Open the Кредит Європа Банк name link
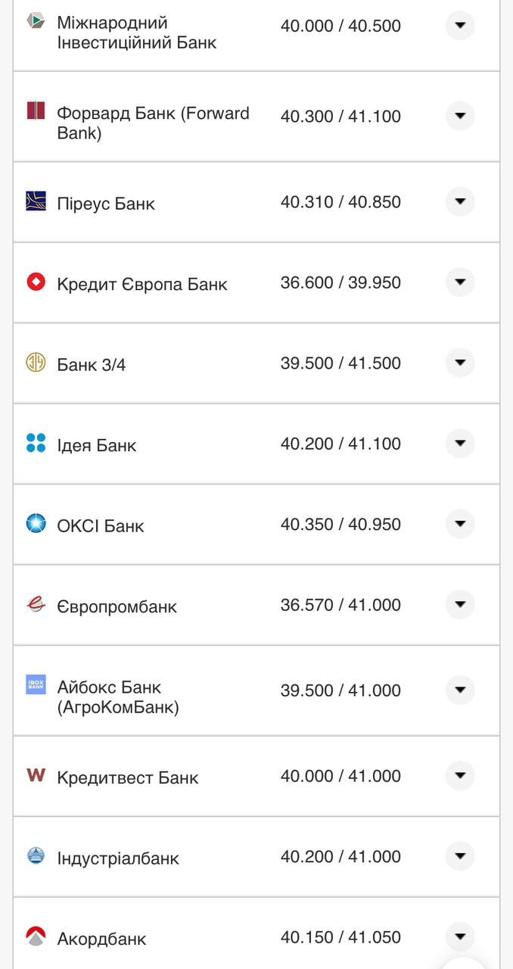 click(142, 285)
